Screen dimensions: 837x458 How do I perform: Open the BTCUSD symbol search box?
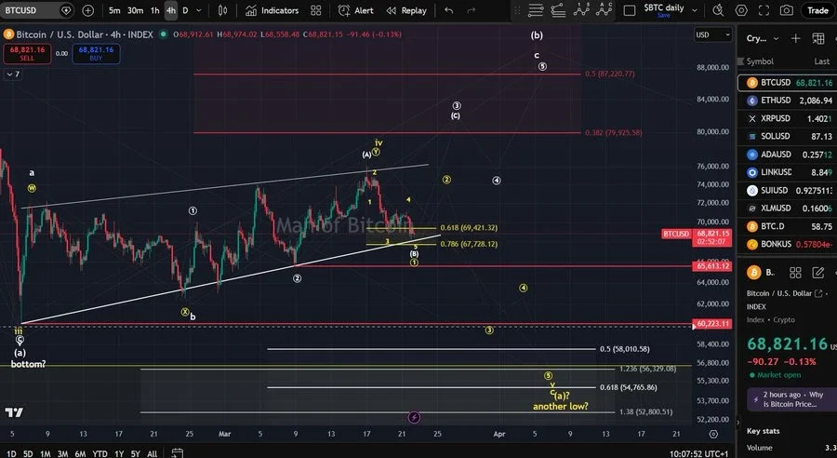pyautogui.click(x=36, y=10)
